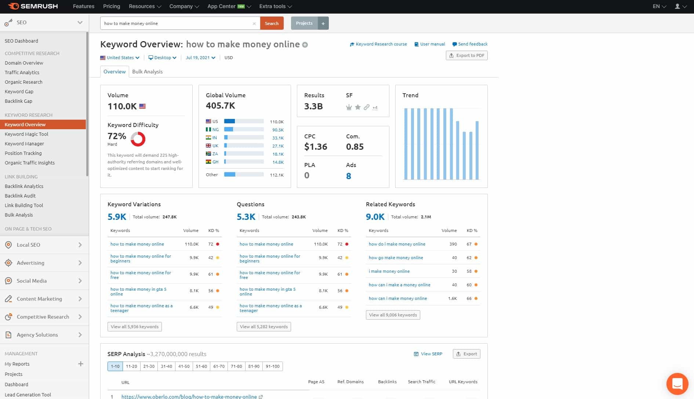Click the crown SERP feature icon

coord(349,107)
